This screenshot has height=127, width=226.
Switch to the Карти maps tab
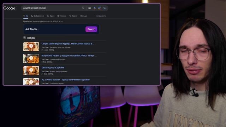[73, 16]
